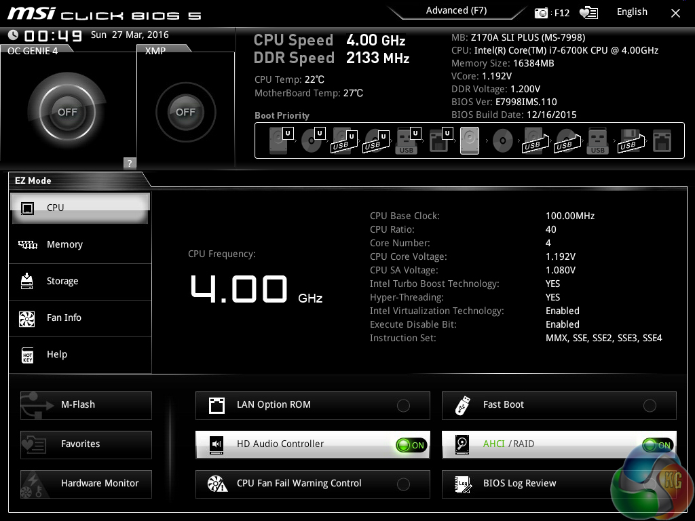Select the legacy USB hard disk boot icon
The image size is (695, 521).
[x=536, y=141]
